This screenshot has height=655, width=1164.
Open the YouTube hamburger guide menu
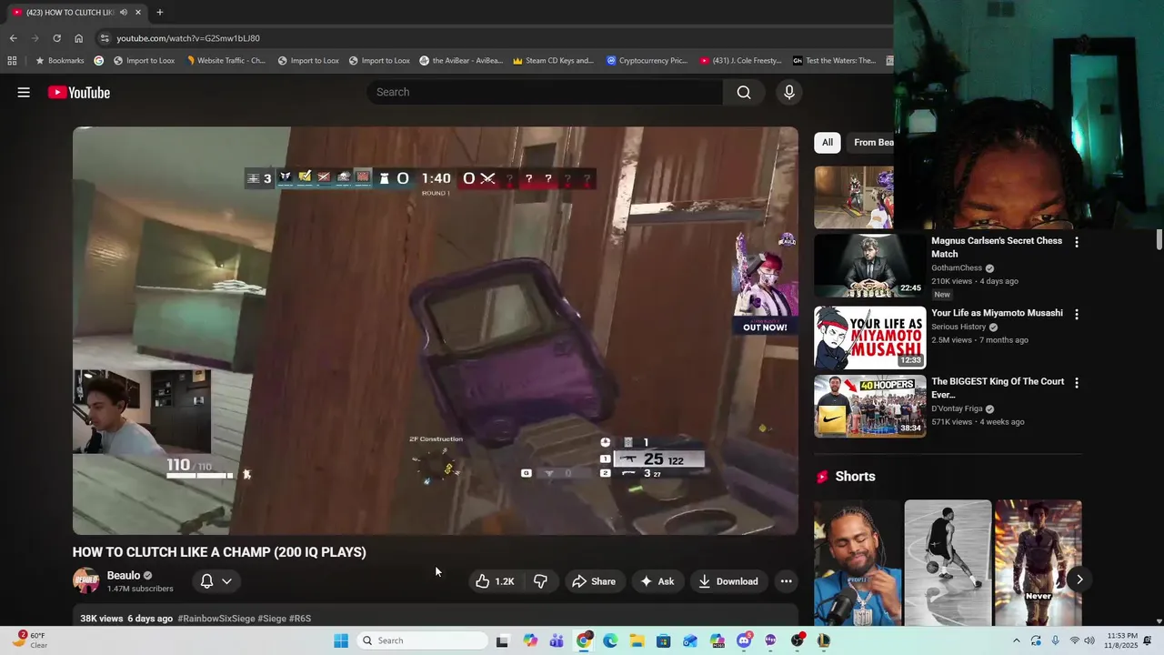[x=24, y=92]
